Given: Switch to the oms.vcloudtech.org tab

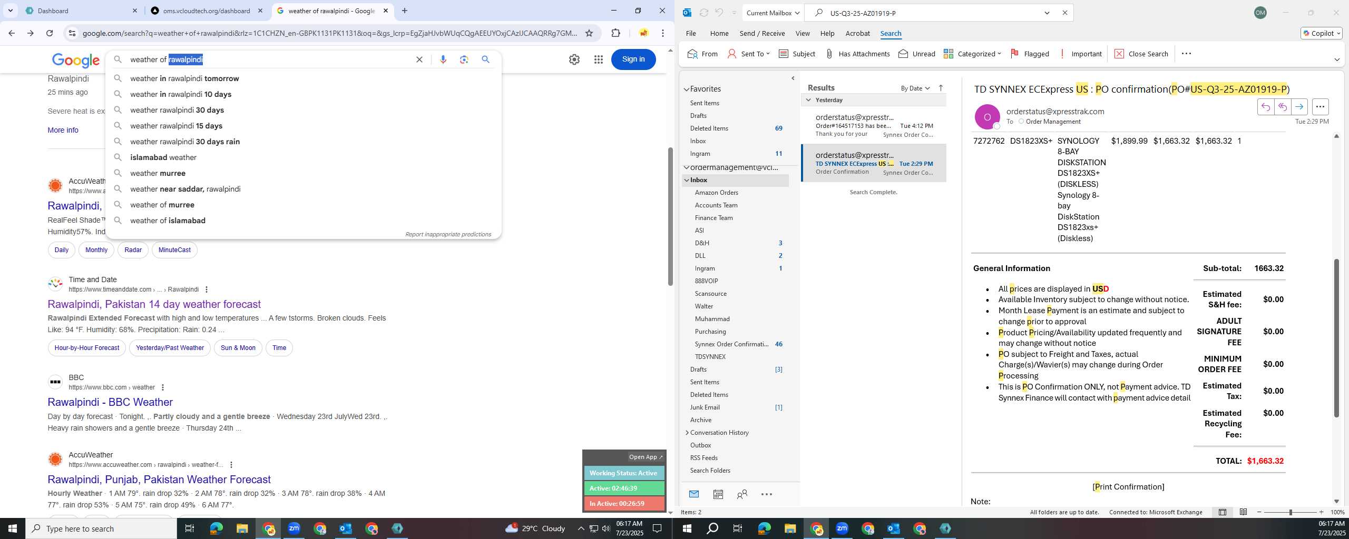Looking at the screenshot, I should pyautogui.click(x=206, y=11).
